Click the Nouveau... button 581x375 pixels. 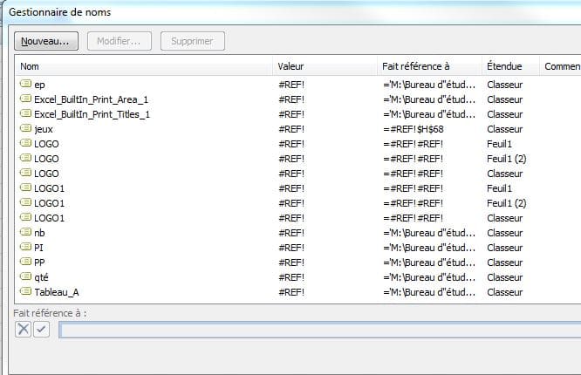pyautogui.click(x=46, y=41)
